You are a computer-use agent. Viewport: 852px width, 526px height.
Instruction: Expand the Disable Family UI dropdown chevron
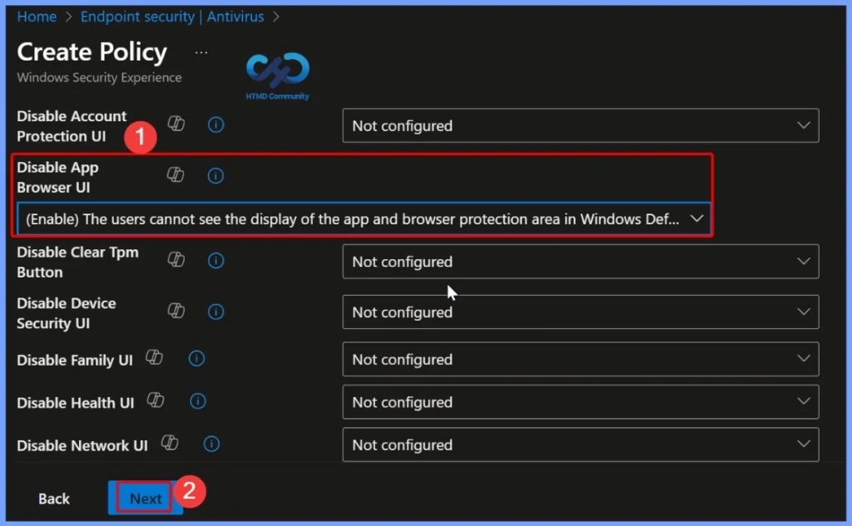point(805,359)
